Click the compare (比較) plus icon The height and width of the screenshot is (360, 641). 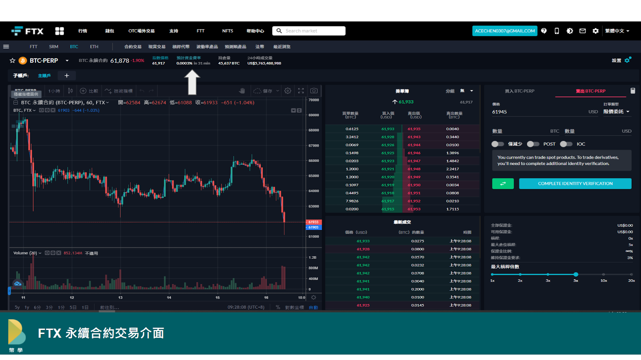[x=83, y=91]
